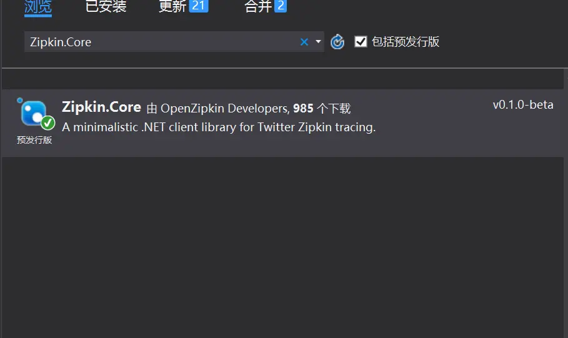Image resolution: width=568 pixels, height=338 pixels.
Task: Click the package description about Twitter Zipkin tracing
Action: 219,127
